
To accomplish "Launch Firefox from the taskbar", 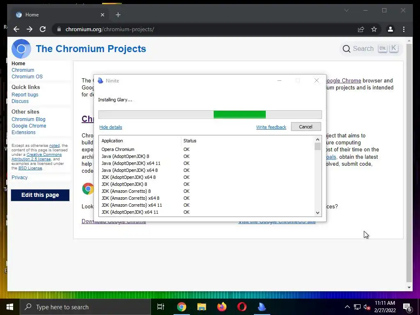I will tap(221, 307).
